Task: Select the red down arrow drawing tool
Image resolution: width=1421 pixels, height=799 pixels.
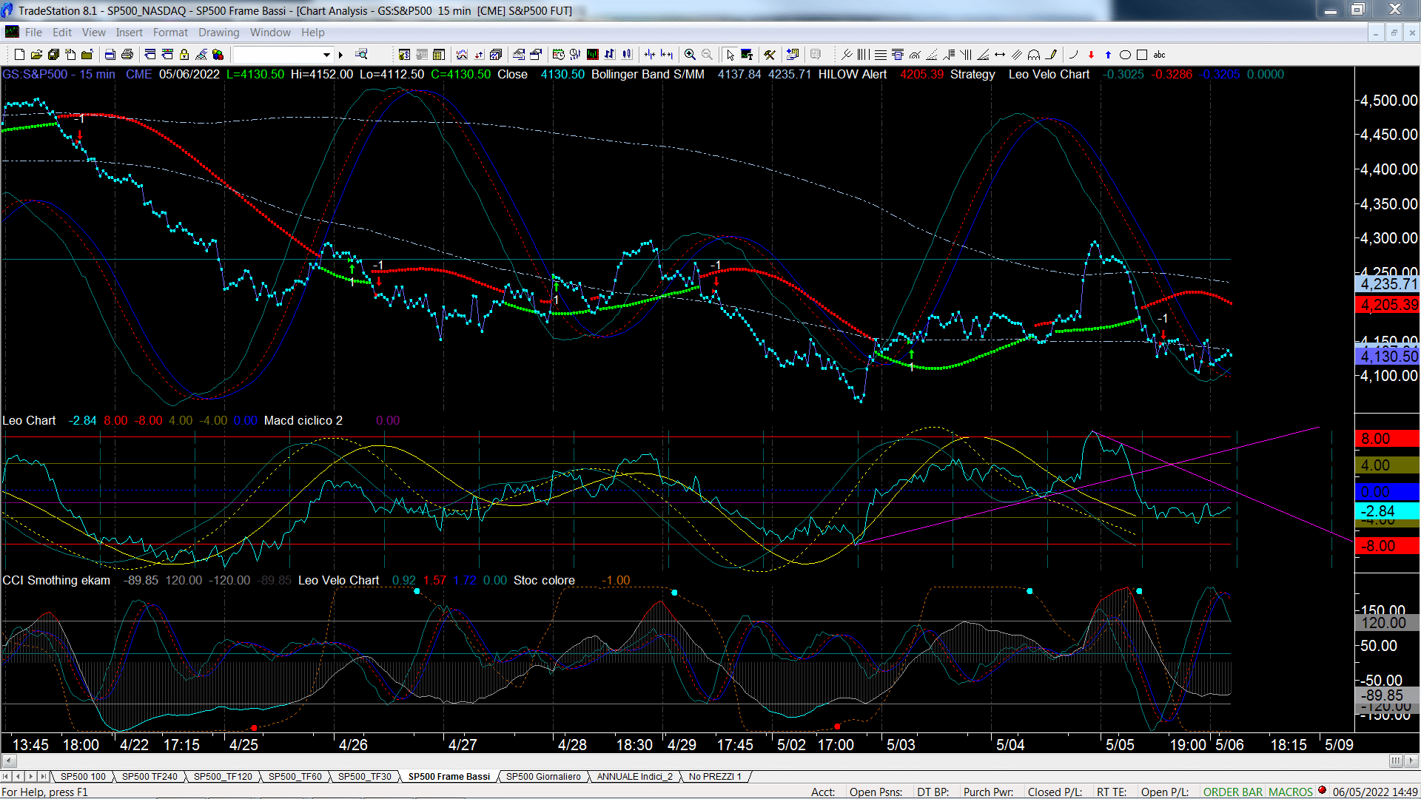Action: pos(1091,54)
